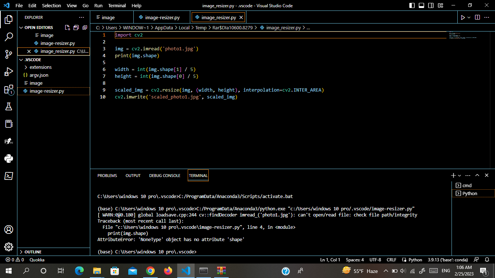Screen dimensions: 495x278
Task: Switch to the Problems panel tab
Action: (107, 176)
